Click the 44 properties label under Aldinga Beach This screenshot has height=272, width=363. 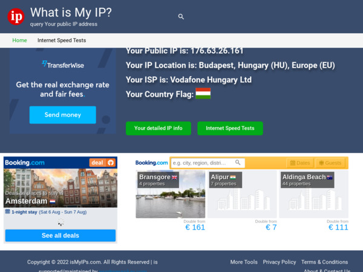(x=296, y=184)
